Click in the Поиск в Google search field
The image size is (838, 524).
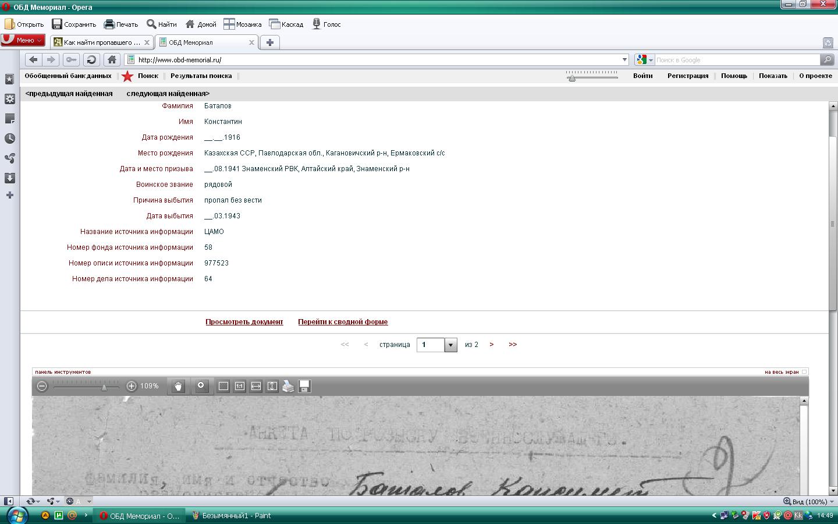(737, 59)
